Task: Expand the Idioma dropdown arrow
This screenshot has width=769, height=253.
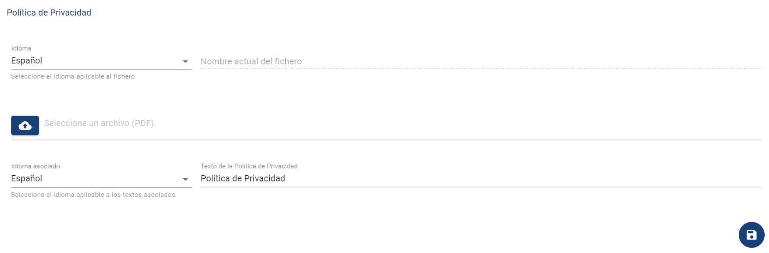Action: (185, 61)
